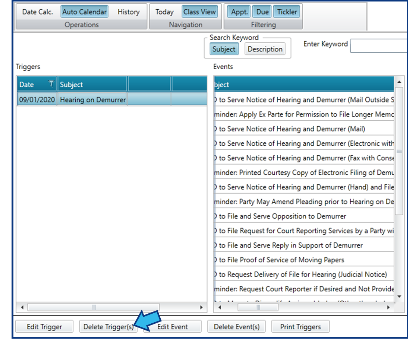The height and width of the screenshot is (339, 419).
Task: Toggle the Auto Calendar button
Action: click(85, 12)
